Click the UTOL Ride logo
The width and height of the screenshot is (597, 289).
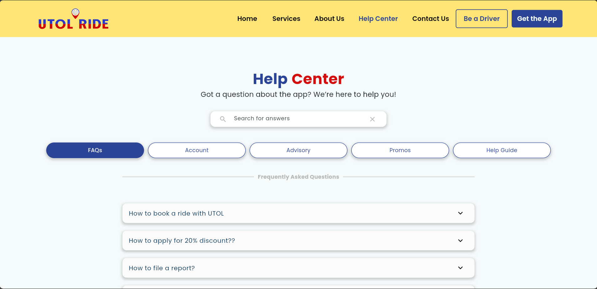pos(73,20)
